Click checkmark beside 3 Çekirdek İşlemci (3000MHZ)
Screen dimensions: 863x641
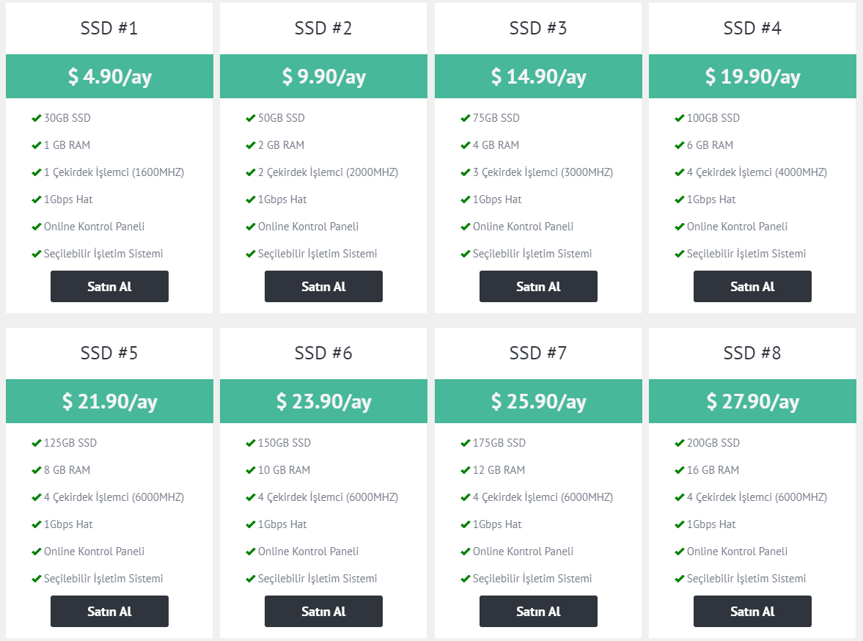coord(465,172)
